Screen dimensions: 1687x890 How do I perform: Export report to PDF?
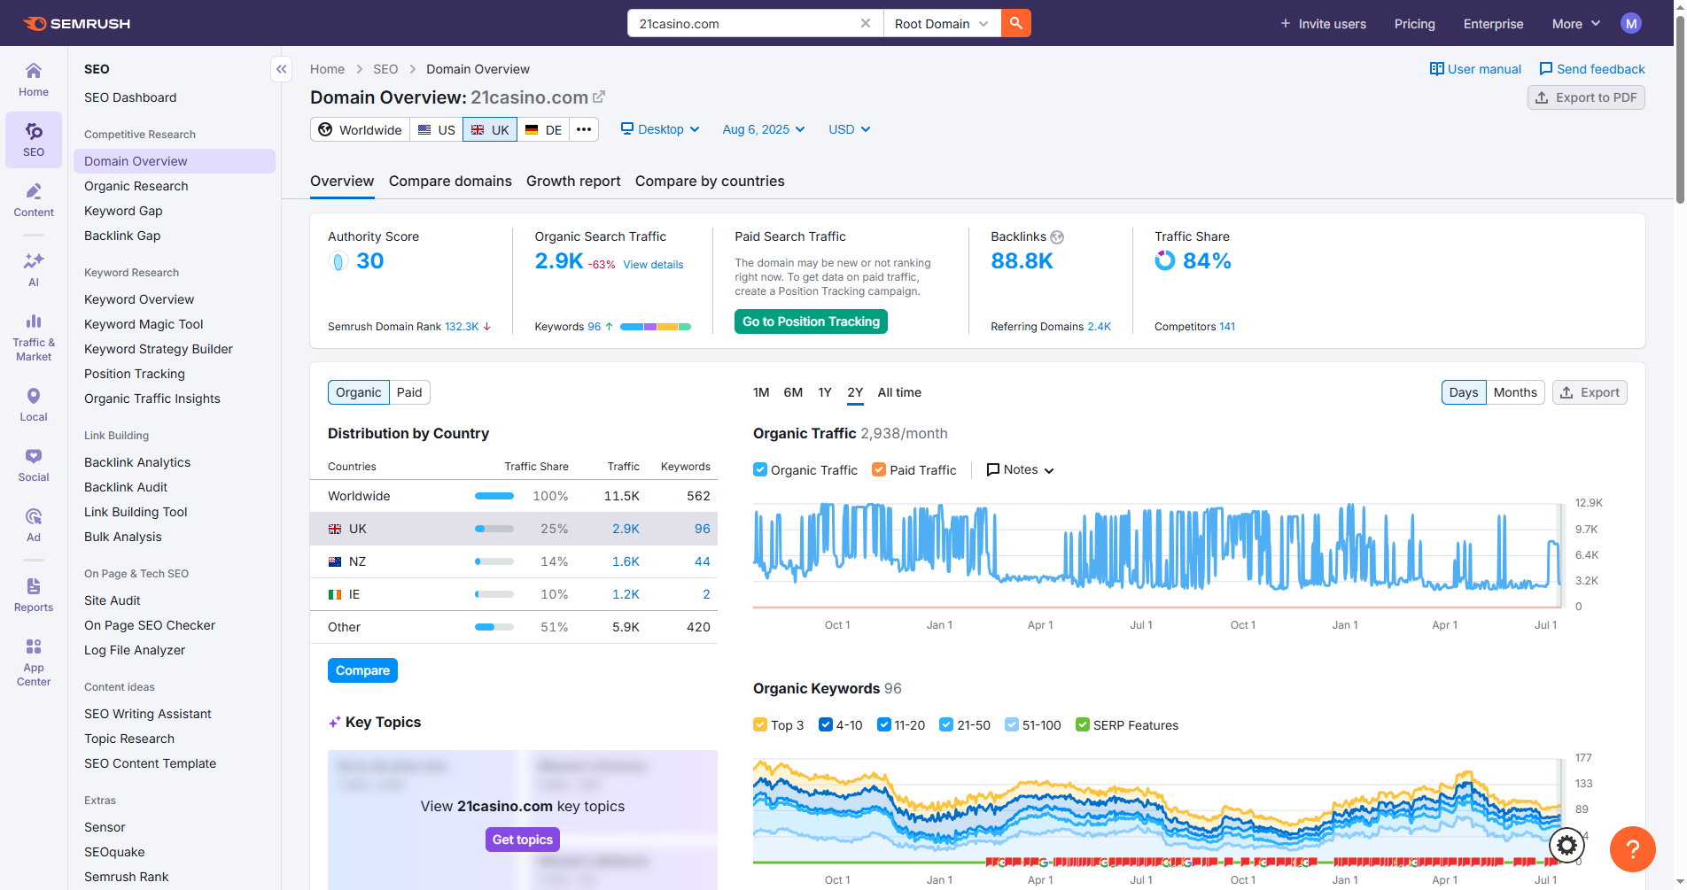click(1586, 97)
